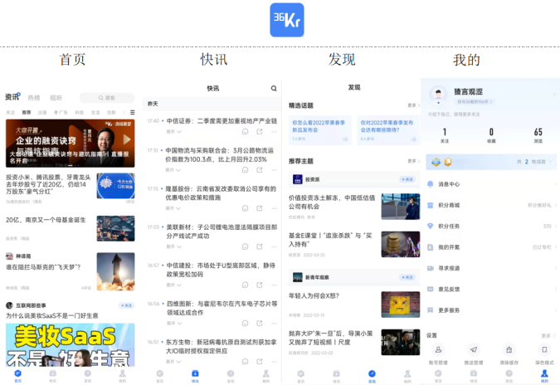Screen dimensions: 560x385
Task: Switch to the 热榜 tab
Action: [34, 98]
